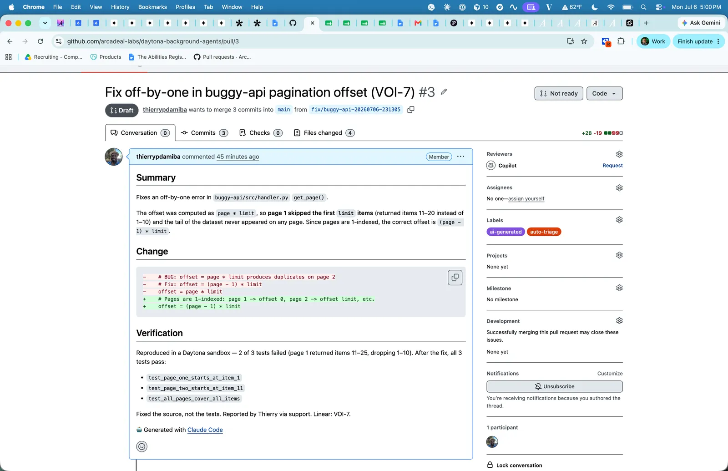This screenshot has width=728, height=471.
Task: Open Chrome extensions puzzle icon
Action: 621,41
